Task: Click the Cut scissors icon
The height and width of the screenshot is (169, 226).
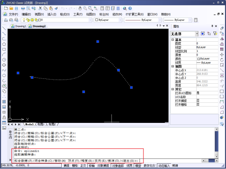Action: tap(40, 8)
